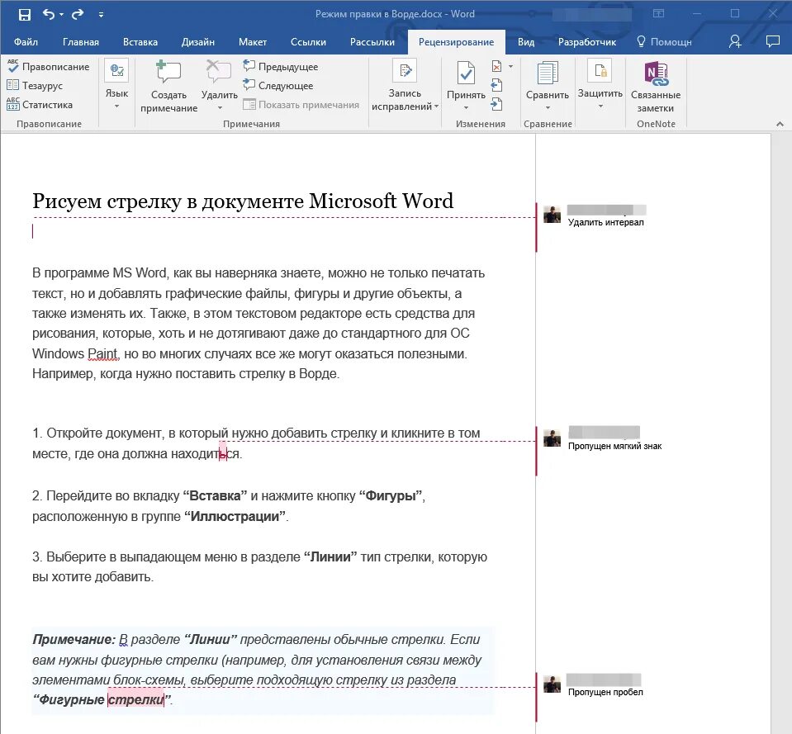Open Связанные заметки in OneNote
This screenshot has height=734, width=792.
tap(655, 83)
